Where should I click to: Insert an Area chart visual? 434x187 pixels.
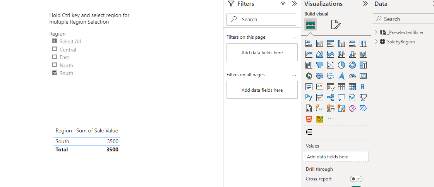(320, 54)
